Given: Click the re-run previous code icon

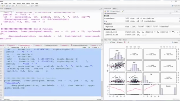Looking at the screenshot, I should [89, 47].
